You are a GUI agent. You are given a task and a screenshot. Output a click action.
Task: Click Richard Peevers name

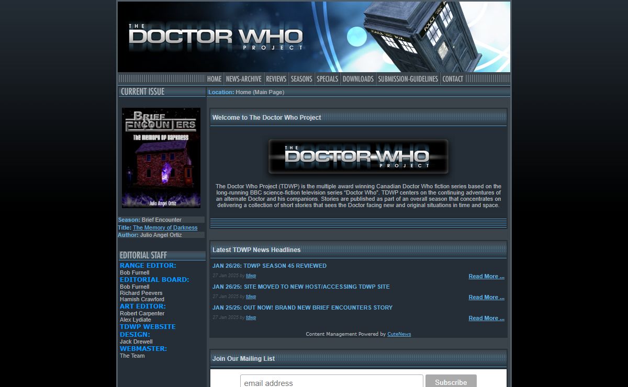pyautogui.click(x=141, y=293)
